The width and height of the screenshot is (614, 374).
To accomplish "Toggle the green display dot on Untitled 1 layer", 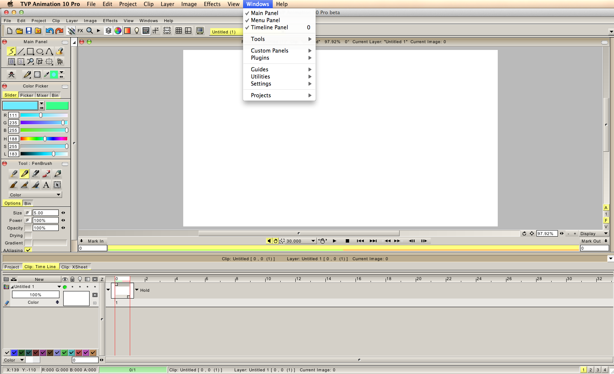I will [65, 287].
